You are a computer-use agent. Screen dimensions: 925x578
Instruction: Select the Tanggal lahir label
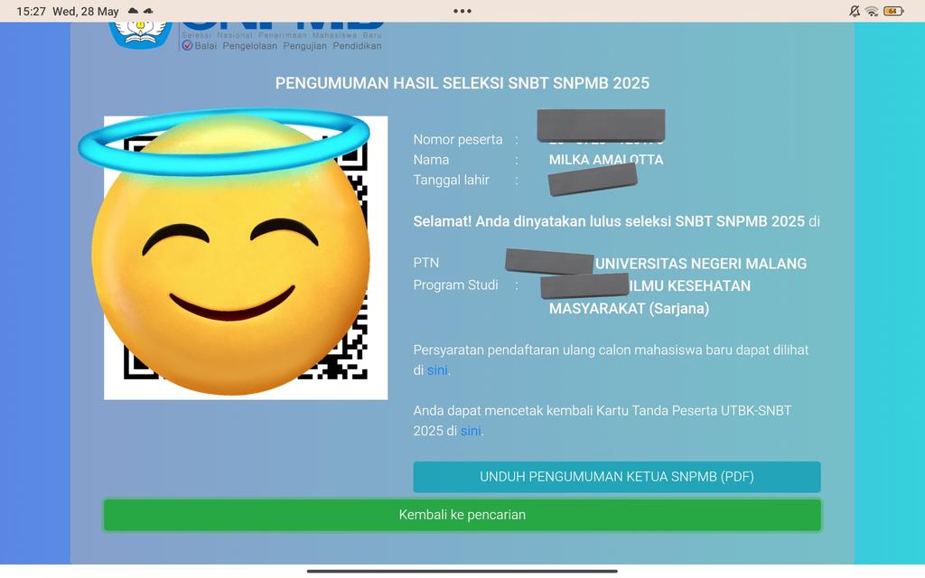452,180
